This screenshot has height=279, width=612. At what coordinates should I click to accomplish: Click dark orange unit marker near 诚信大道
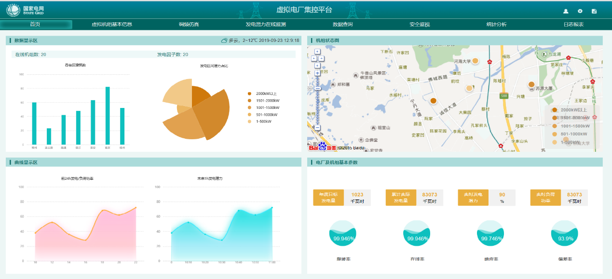[433, 101]
